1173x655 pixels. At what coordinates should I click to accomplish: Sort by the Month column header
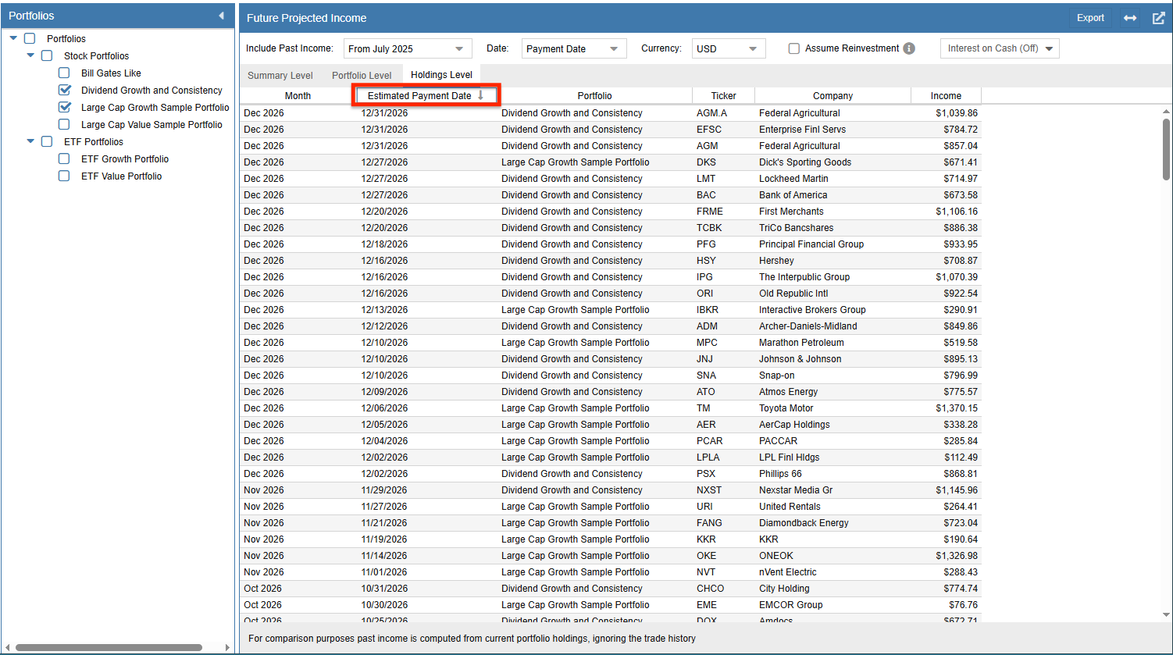pos(298,95)
